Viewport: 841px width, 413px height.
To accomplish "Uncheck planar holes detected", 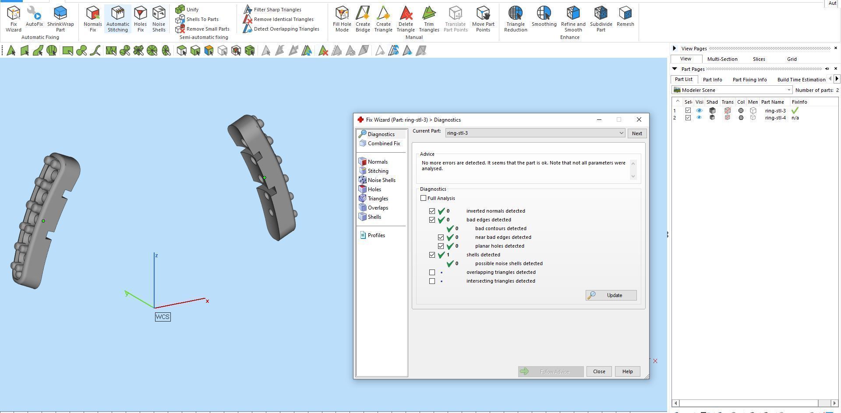I will tap(441, 246).
